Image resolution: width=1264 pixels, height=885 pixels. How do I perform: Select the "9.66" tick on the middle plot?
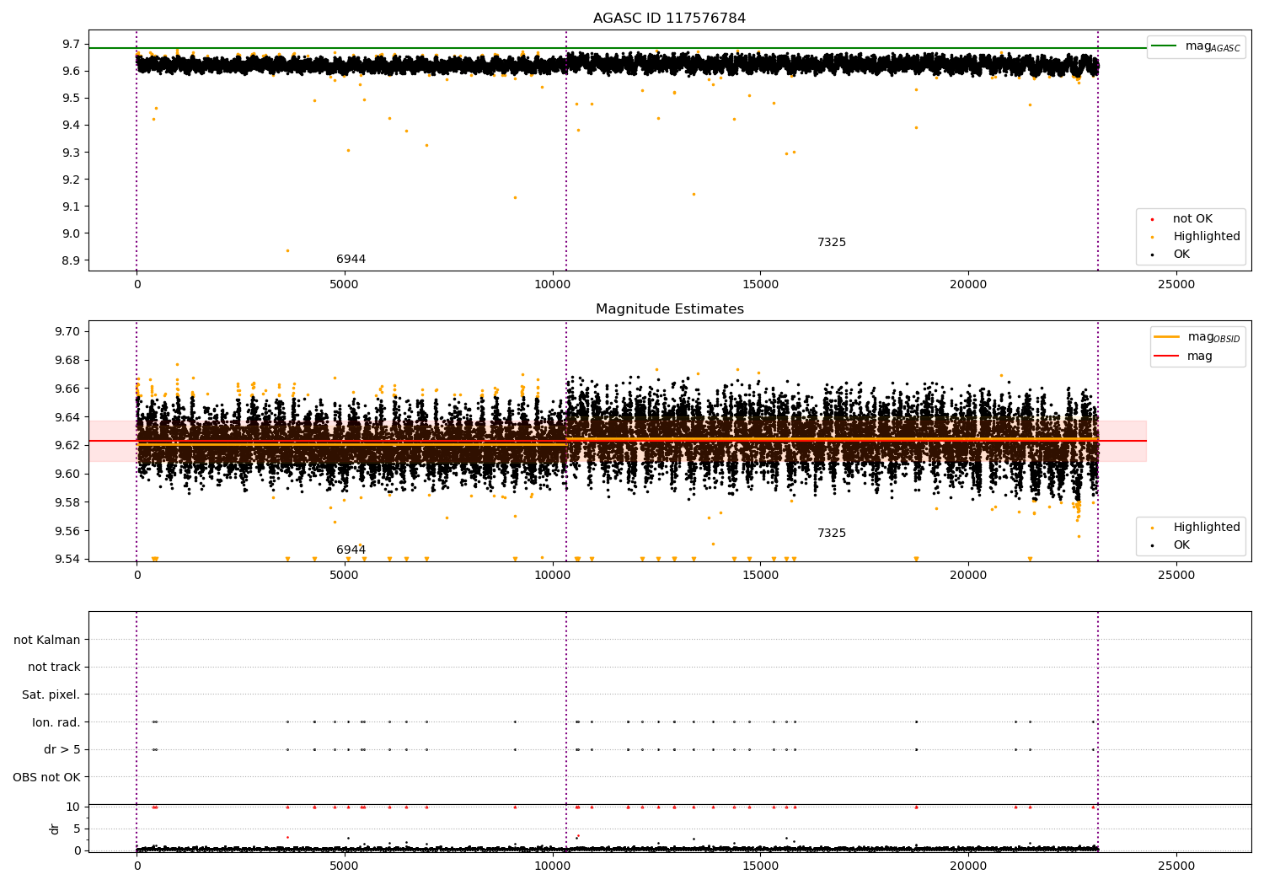pyautogui.click(x=67, y=389)
